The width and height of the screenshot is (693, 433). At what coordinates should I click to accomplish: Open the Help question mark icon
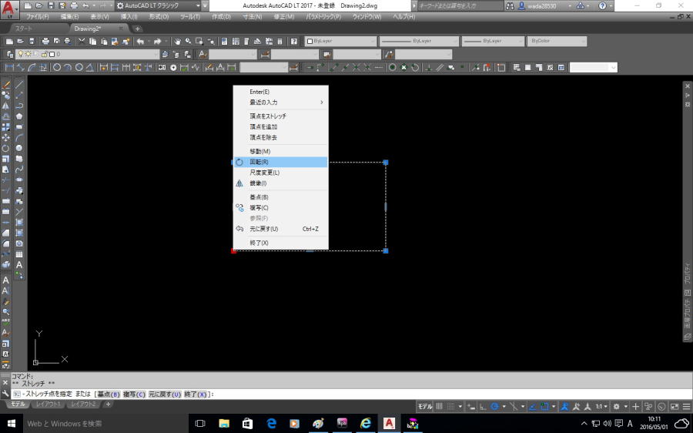pos(294,41)
